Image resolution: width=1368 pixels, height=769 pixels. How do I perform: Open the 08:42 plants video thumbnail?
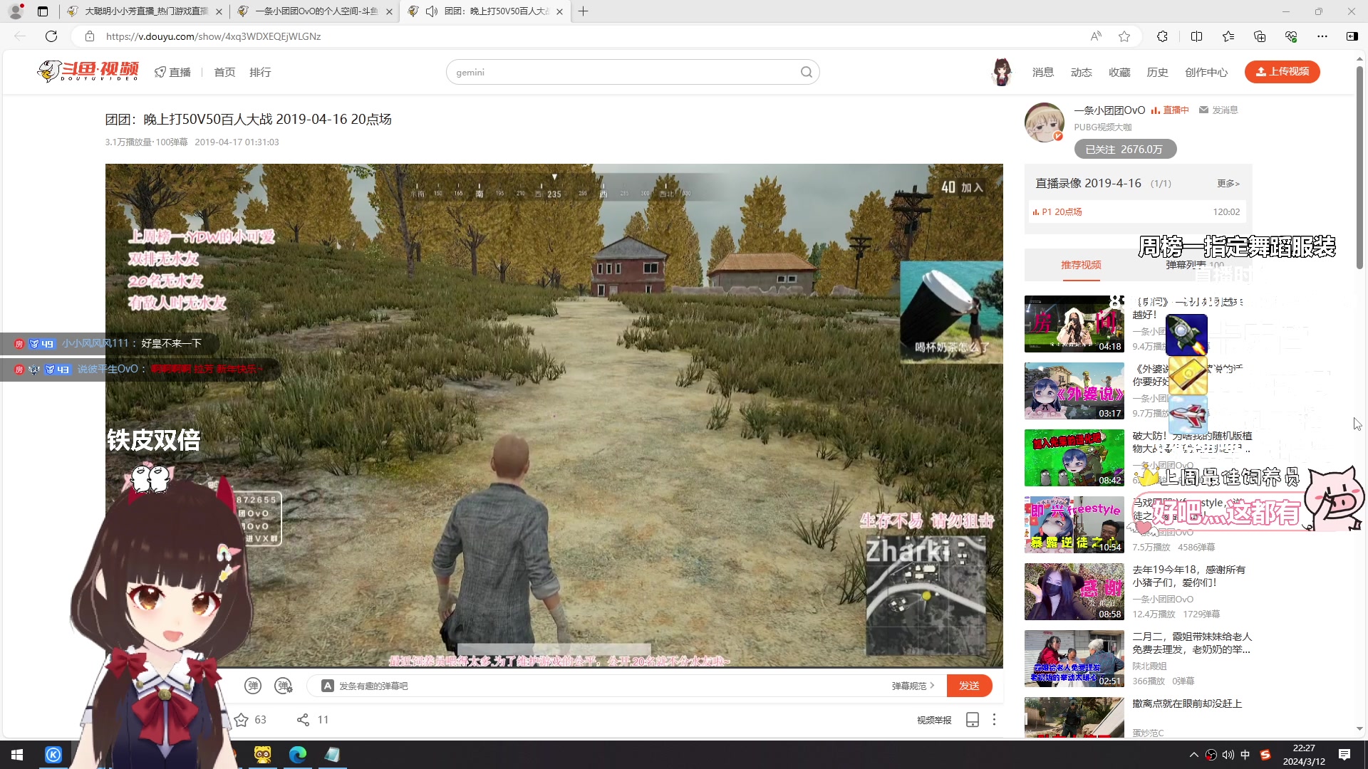pyautogui.click(x=1074, y=458)
